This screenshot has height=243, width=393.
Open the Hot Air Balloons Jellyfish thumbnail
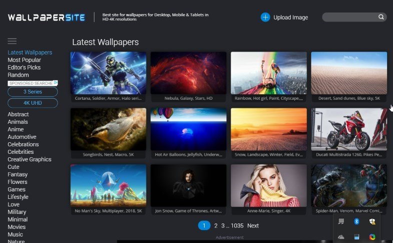[x=188, y=129]
